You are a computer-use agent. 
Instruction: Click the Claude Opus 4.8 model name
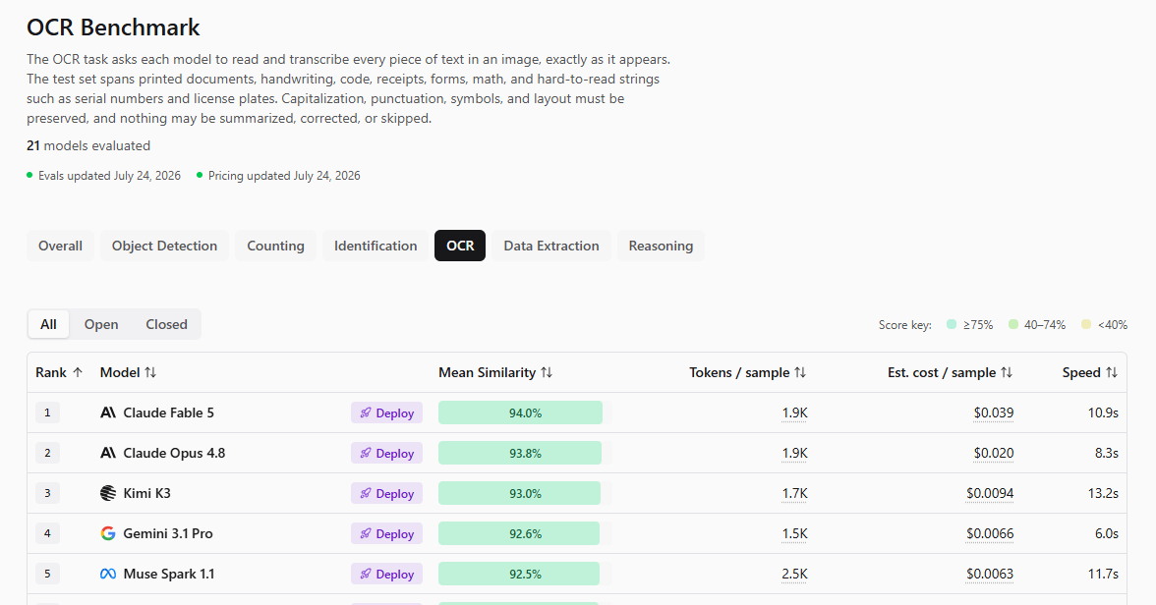click(x=174, y=453)
